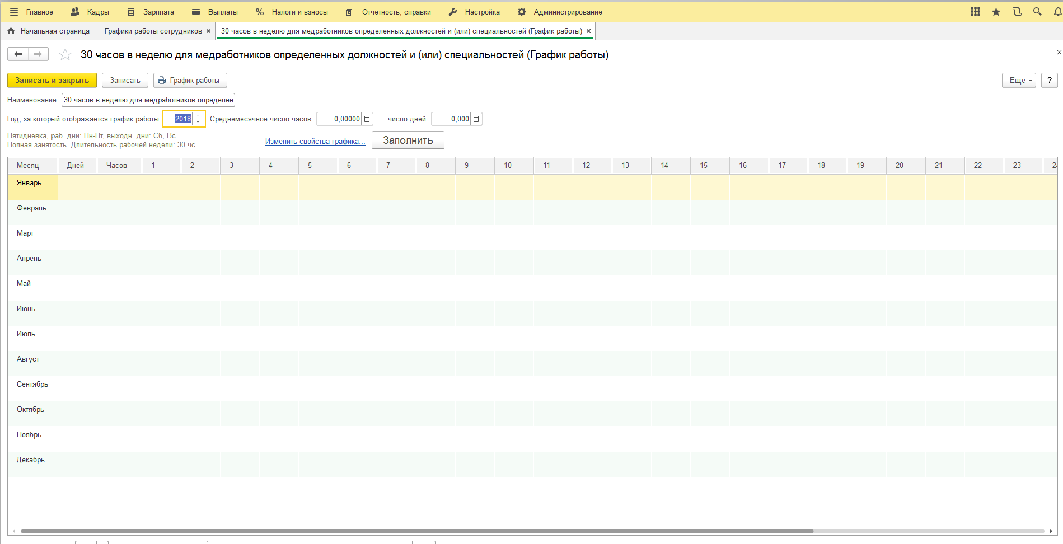Click Изменить свойства графика link
1063x544 pixels.
point(315,142)
